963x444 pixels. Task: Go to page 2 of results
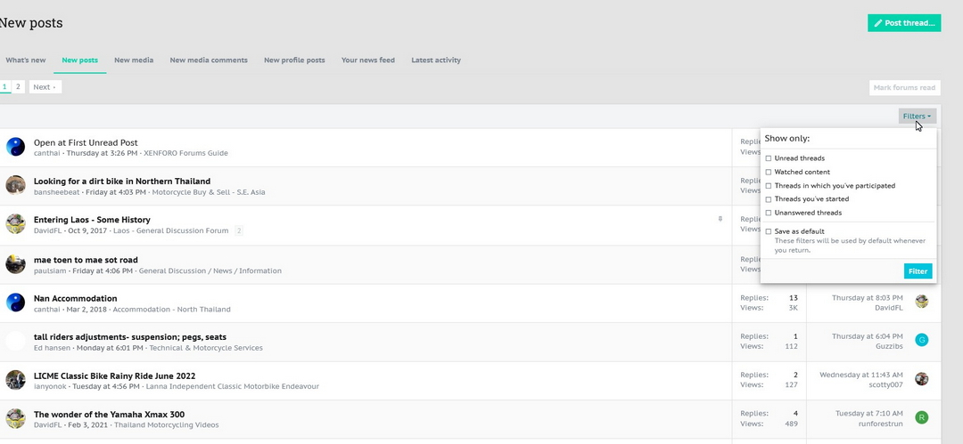coord(18,87)
